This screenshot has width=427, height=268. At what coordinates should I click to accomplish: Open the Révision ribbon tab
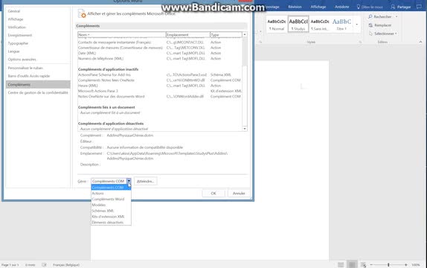point(295,7)
